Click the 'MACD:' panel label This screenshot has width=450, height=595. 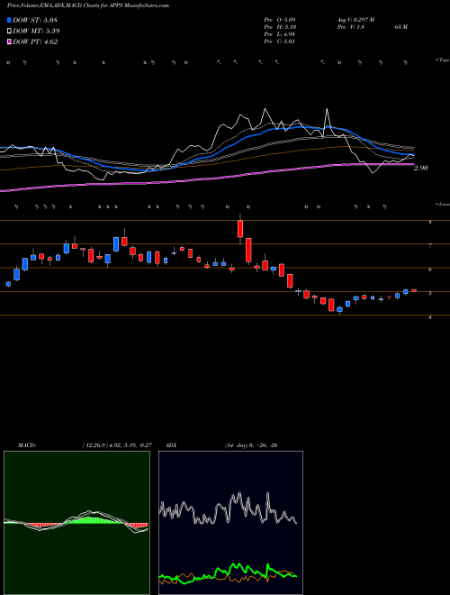[27, 445]
